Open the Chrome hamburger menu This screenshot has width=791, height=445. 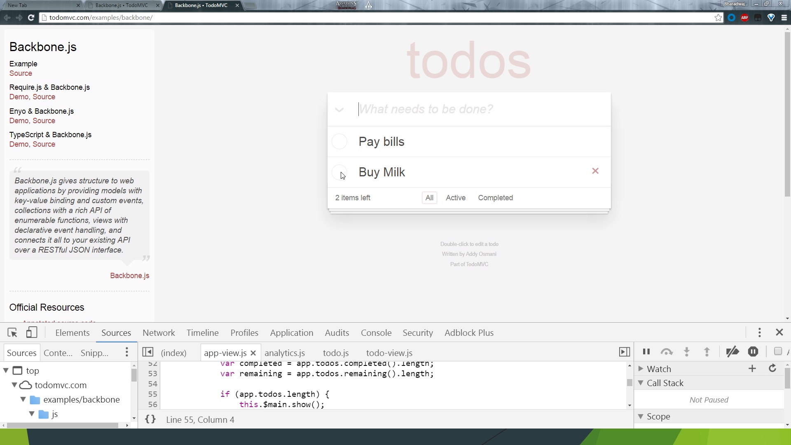pos(784,17)
